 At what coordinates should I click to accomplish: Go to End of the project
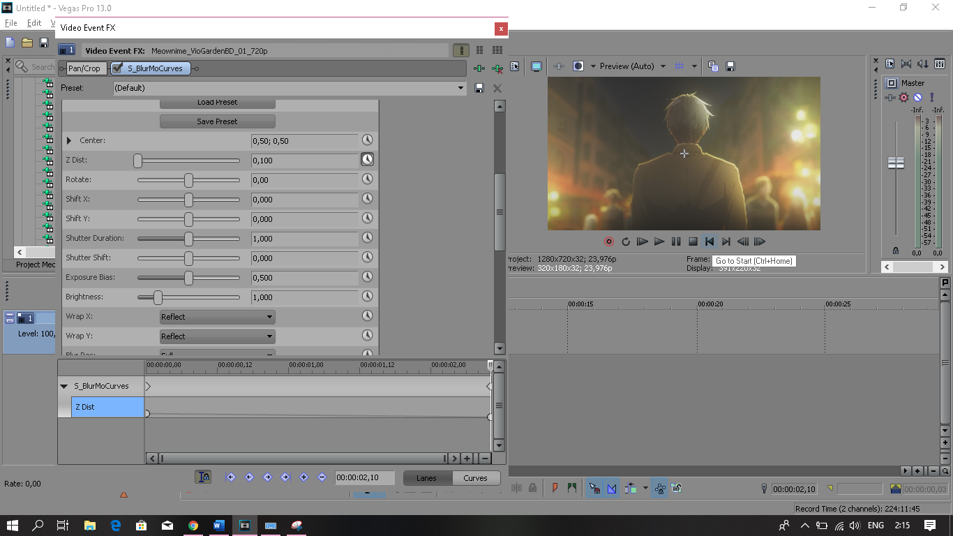726,241
